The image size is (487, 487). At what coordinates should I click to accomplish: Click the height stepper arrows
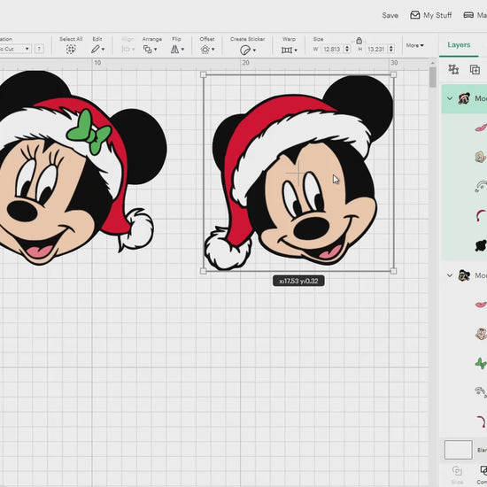391,49
